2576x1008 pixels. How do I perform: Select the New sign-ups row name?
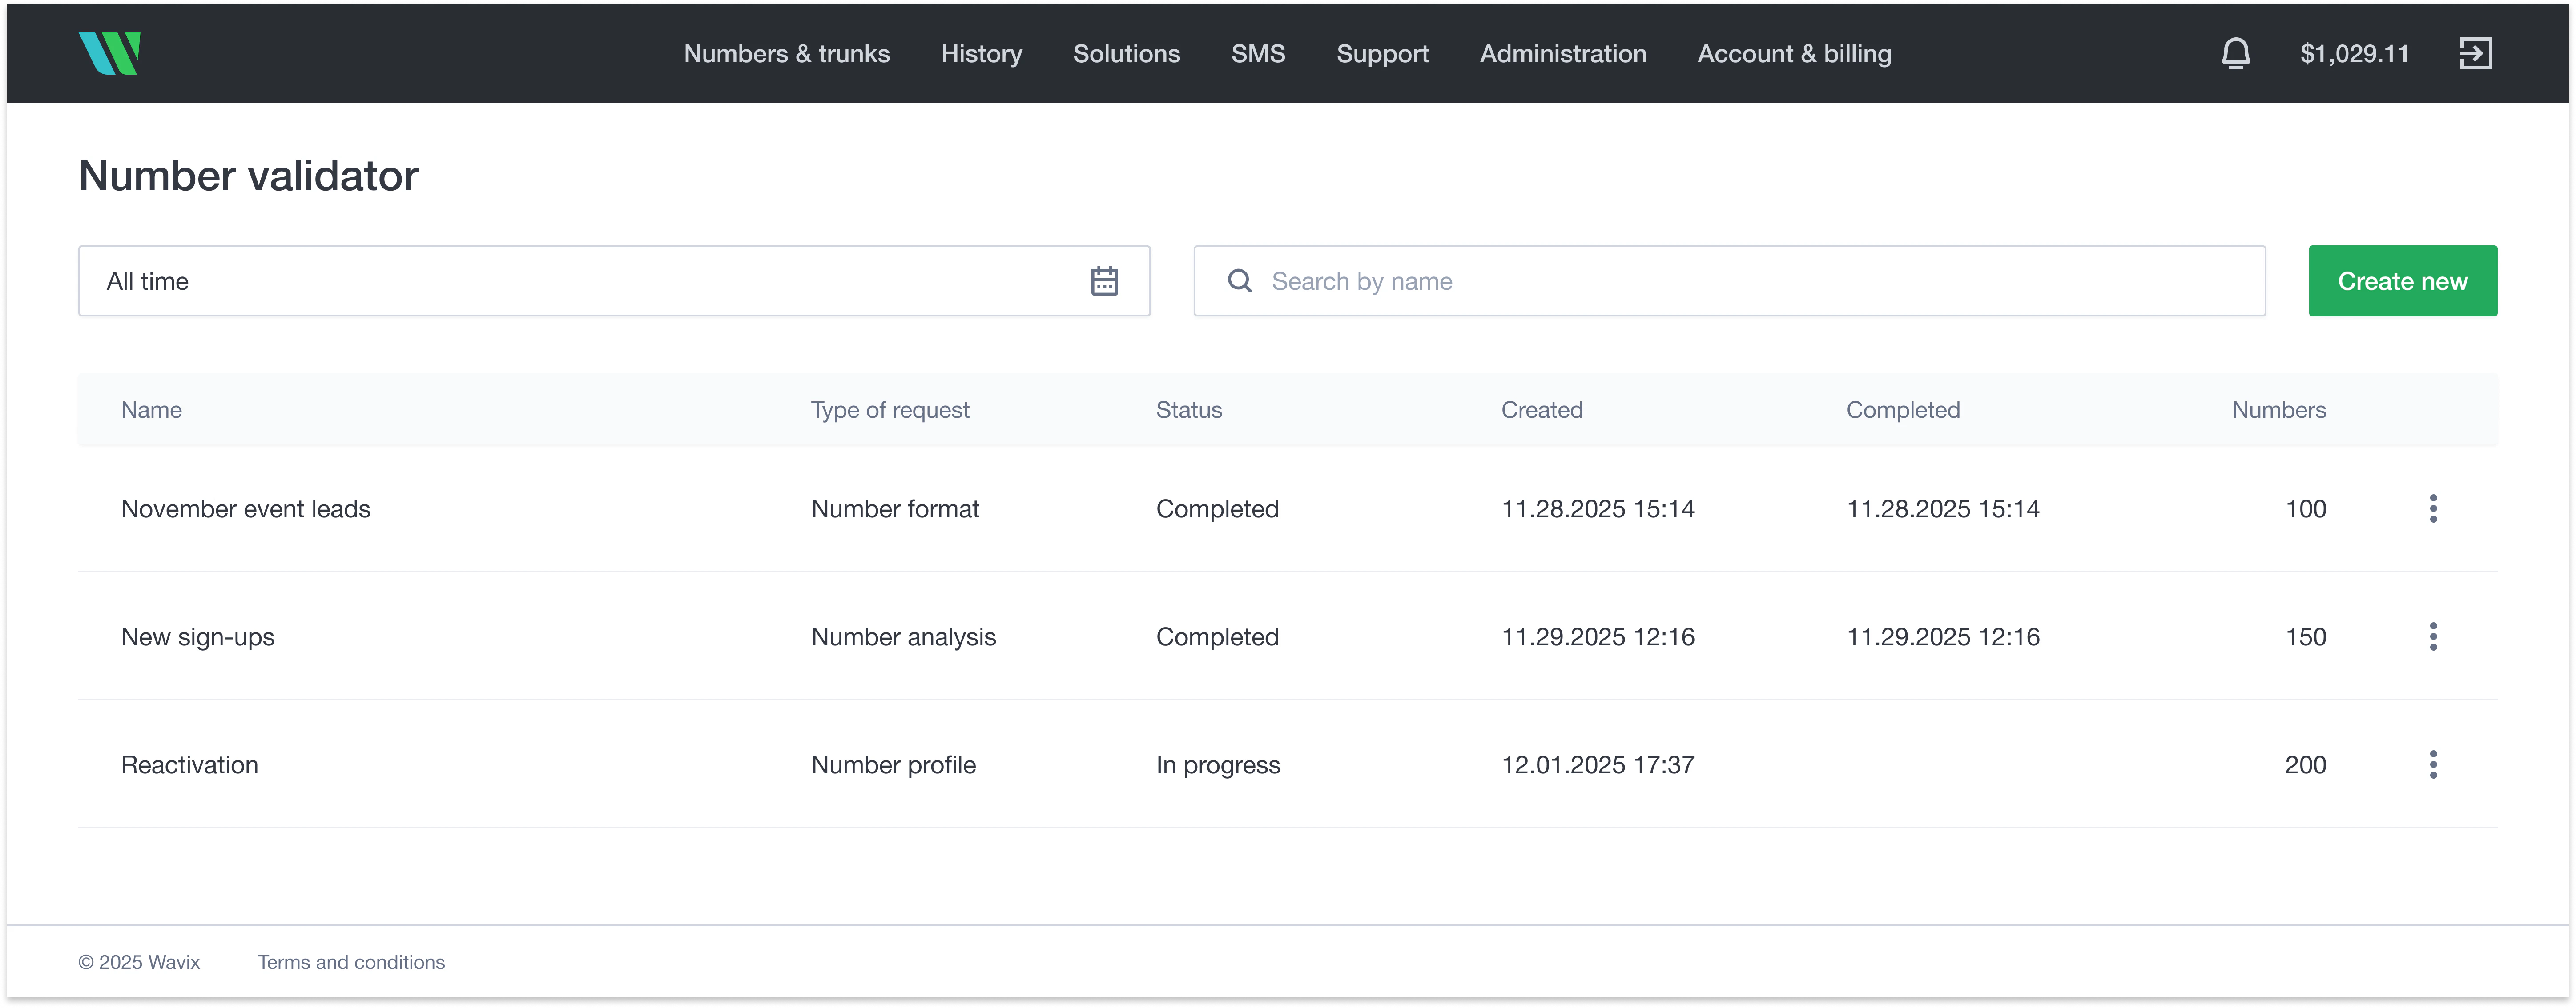click(x=197, y=636)
